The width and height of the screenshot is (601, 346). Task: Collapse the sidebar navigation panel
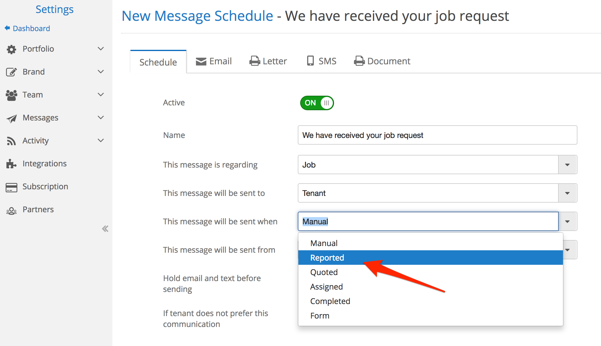coord(105,228)
